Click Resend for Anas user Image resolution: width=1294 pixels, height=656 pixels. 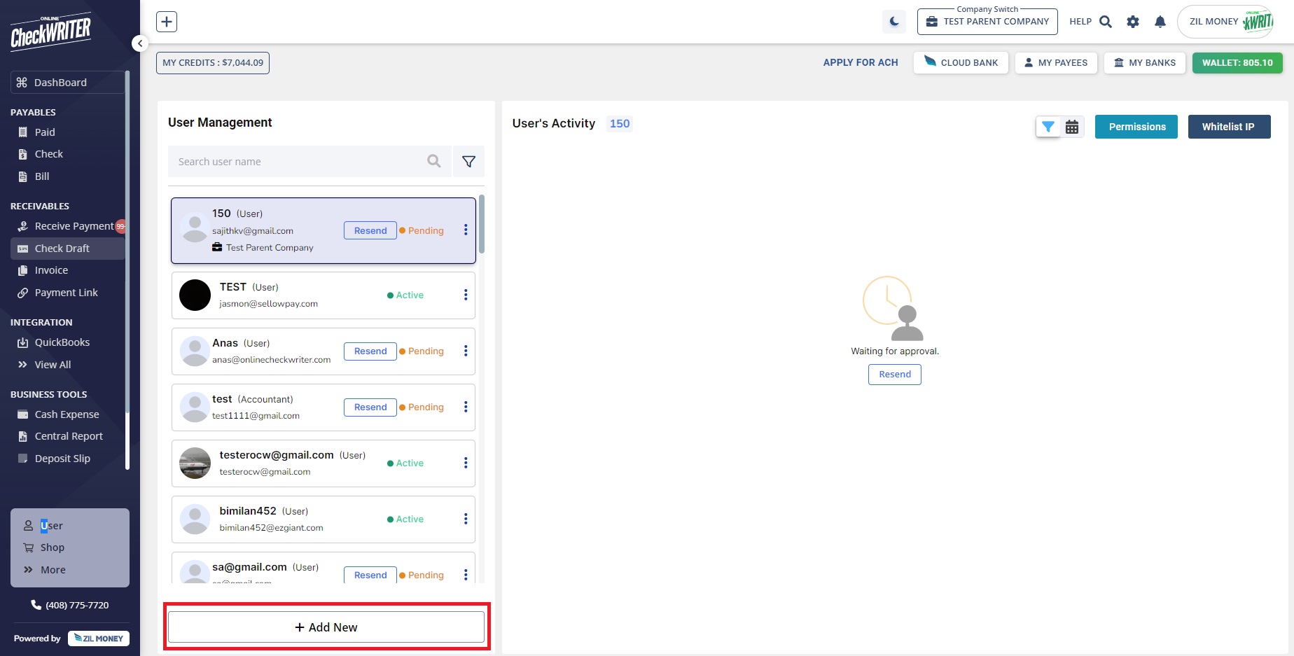[x=370, y=351]
